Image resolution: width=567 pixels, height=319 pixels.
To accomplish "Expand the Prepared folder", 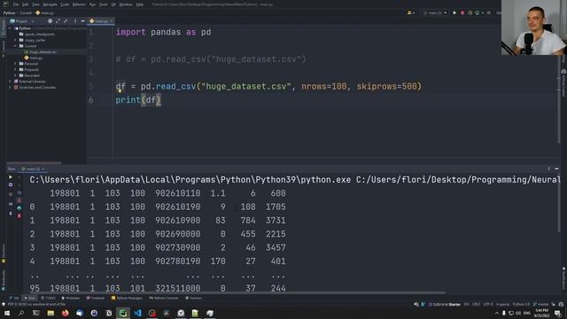I will [16, 69].
